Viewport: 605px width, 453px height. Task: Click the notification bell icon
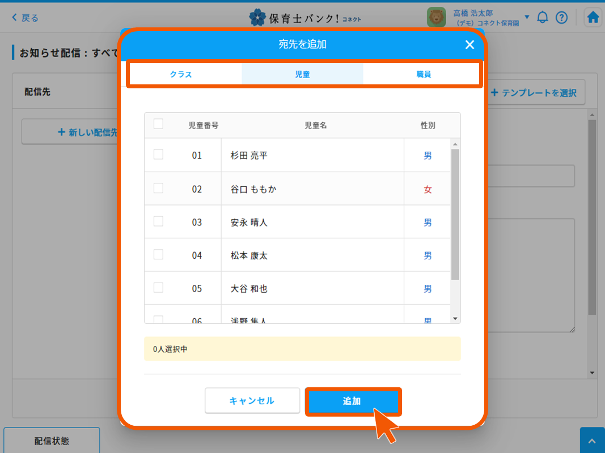(x=543, y=18)
